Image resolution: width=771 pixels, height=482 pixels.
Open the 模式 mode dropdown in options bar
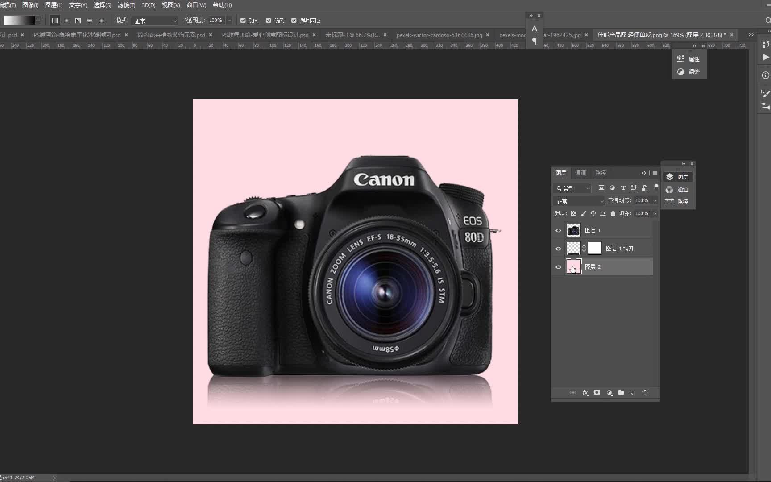[x=156, y=21]
